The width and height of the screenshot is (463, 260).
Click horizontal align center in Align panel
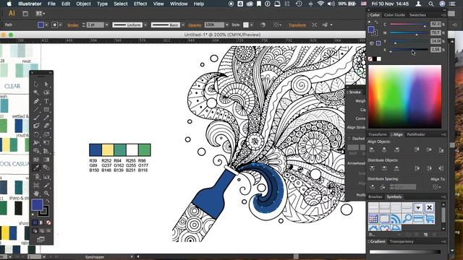pyautogui.click(x=384, y=149)
